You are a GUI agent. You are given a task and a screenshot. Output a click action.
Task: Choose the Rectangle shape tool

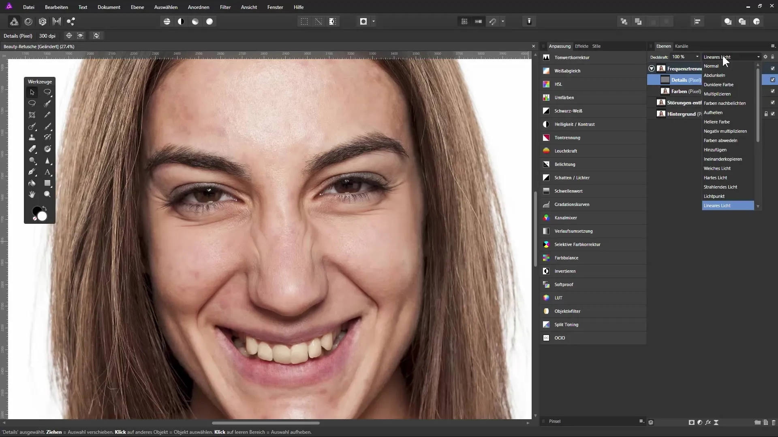point(47,183)
